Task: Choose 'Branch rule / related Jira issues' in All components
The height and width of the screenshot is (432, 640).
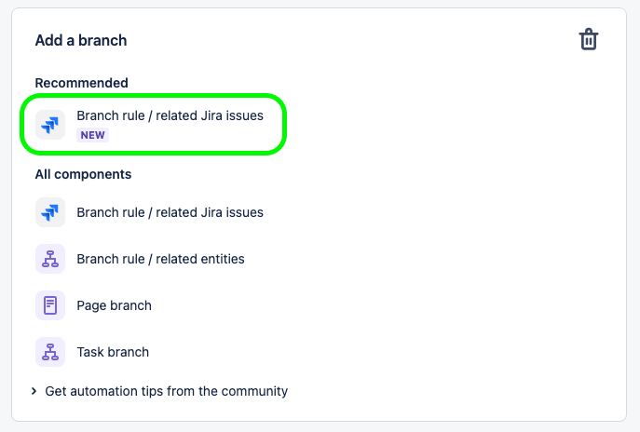Action: pos(170,212)
